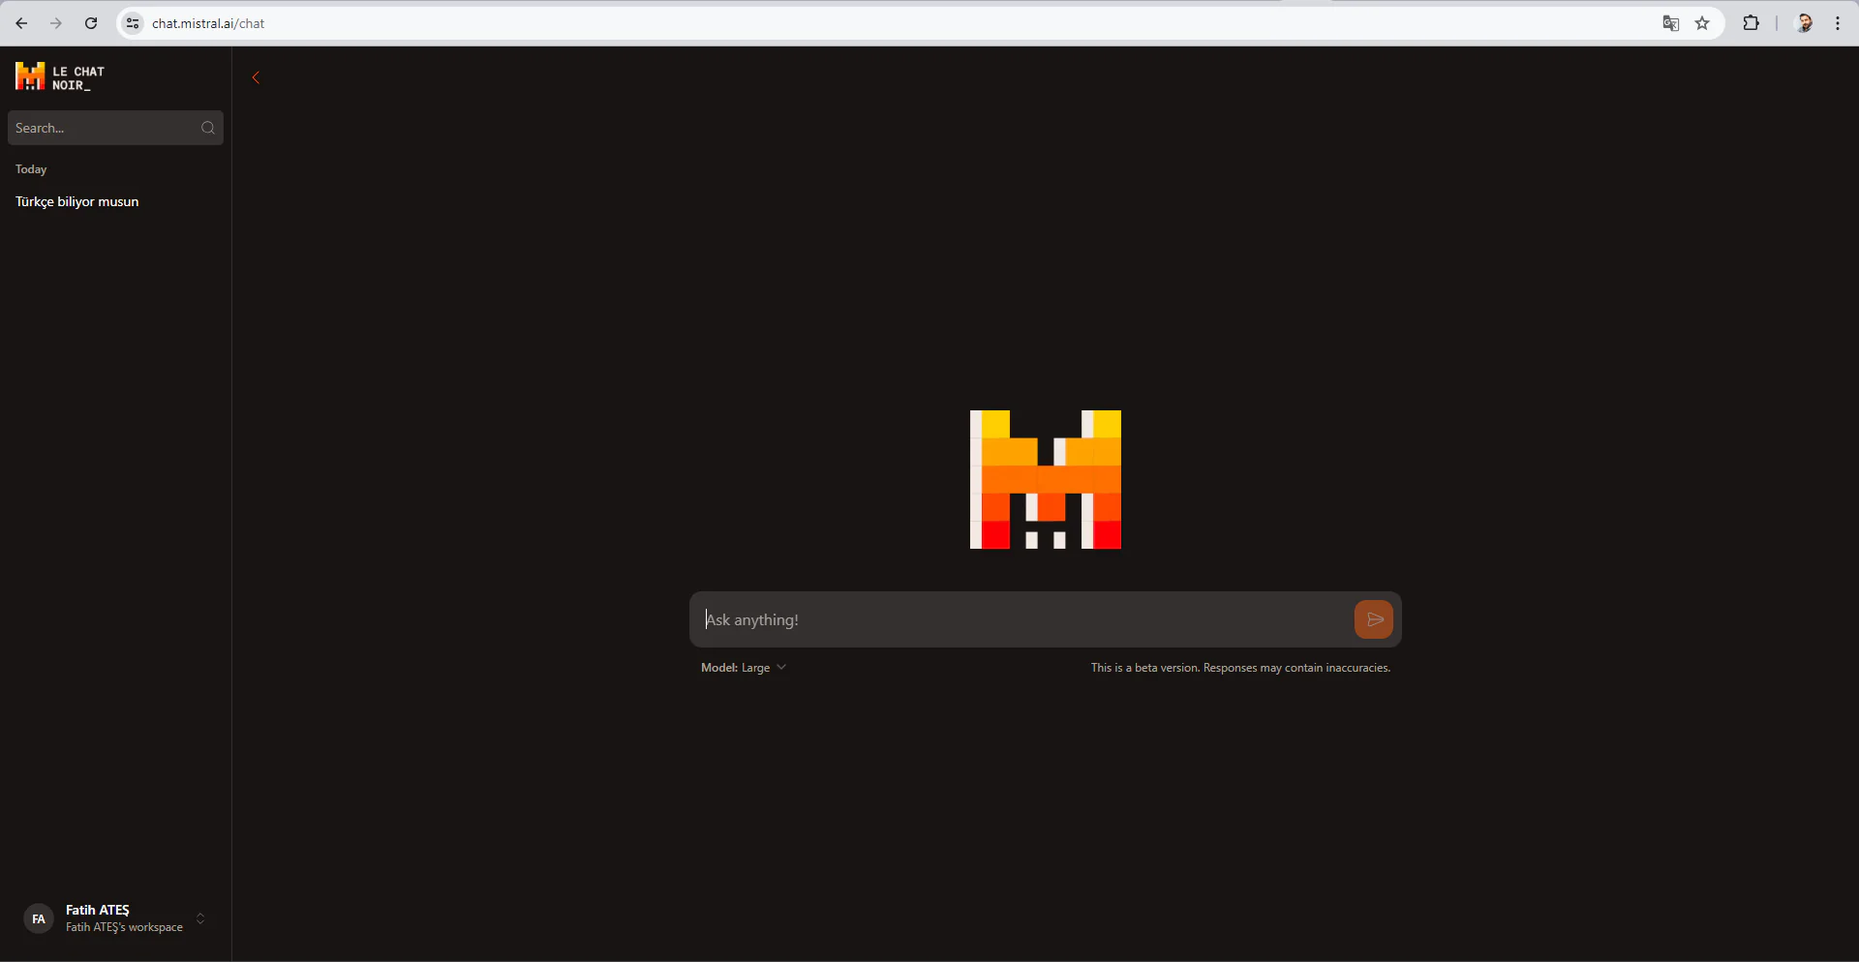
Task: View site information icon in address bar
Action: [134, 23]
